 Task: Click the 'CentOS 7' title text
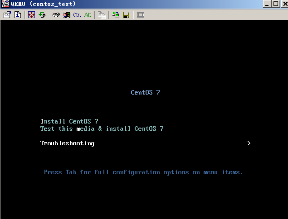coord(145,92)
